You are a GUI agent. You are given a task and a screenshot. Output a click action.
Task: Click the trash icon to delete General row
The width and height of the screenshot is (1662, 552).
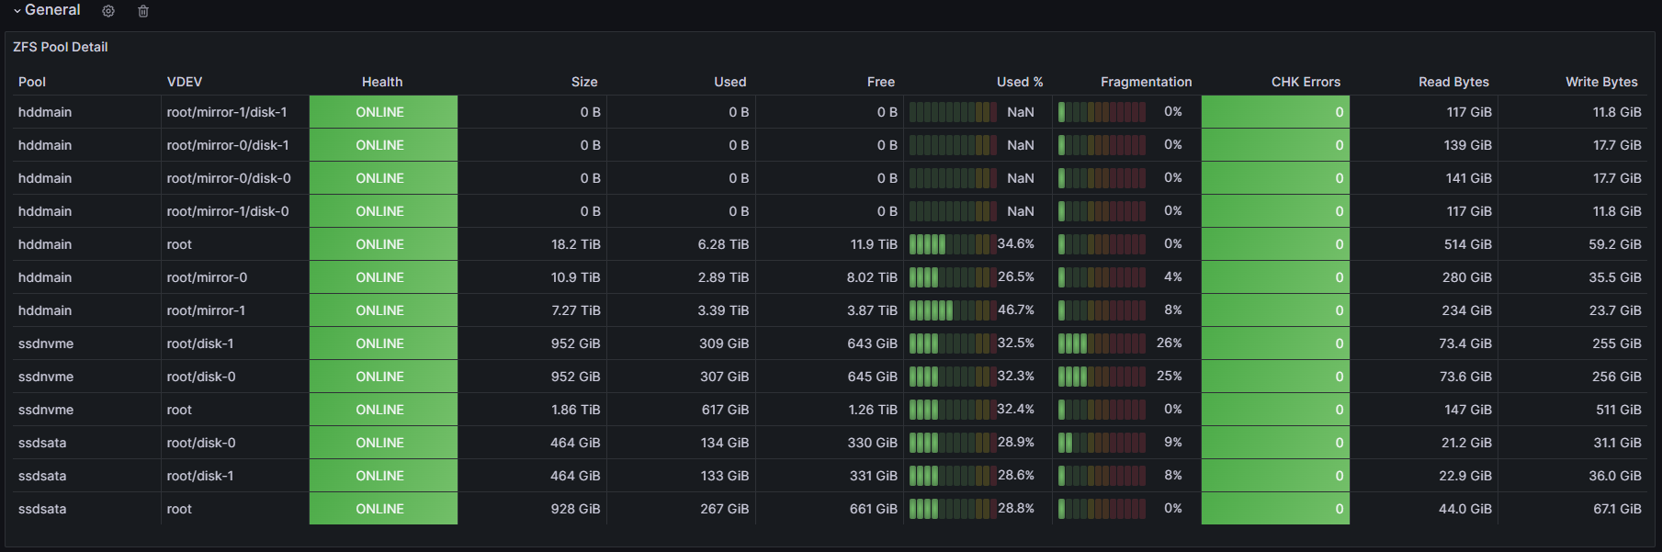click(x=143, y=11)
